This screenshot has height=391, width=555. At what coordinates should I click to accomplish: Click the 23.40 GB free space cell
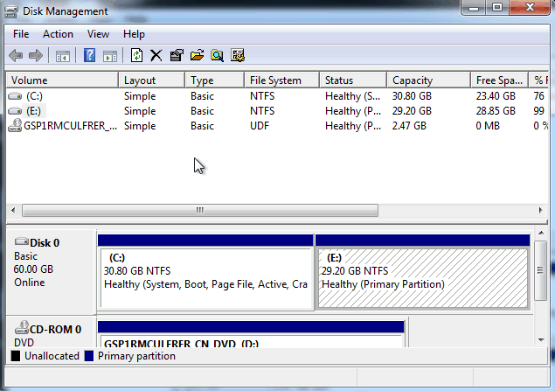click(496, 96)
